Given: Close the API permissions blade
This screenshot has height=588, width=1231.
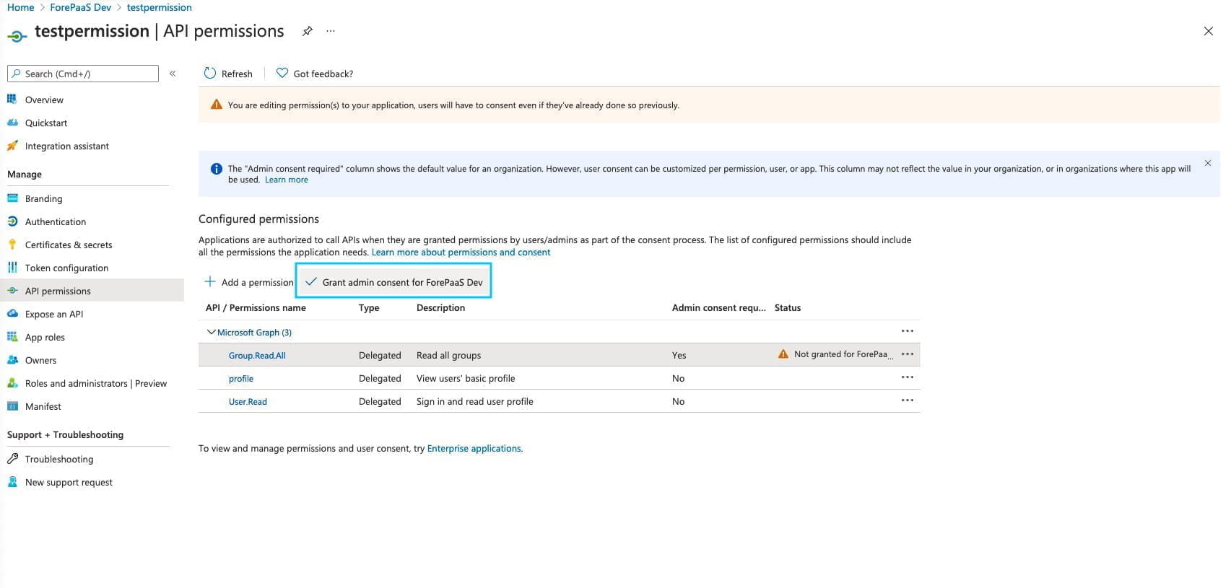Looking at the screenshot, I should coord(1209,31).
